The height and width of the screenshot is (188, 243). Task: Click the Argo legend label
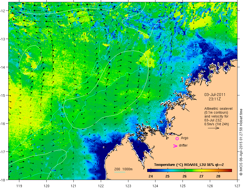[x=184, y=138]
